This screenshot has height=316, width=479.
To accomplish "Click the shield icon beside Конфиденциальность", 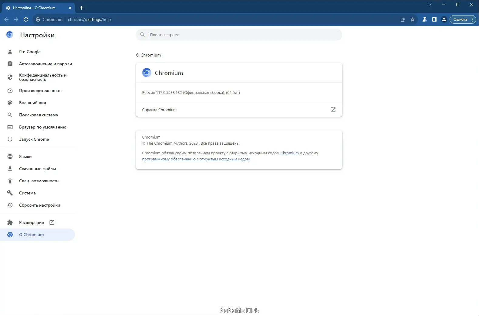I will [10, 77].
